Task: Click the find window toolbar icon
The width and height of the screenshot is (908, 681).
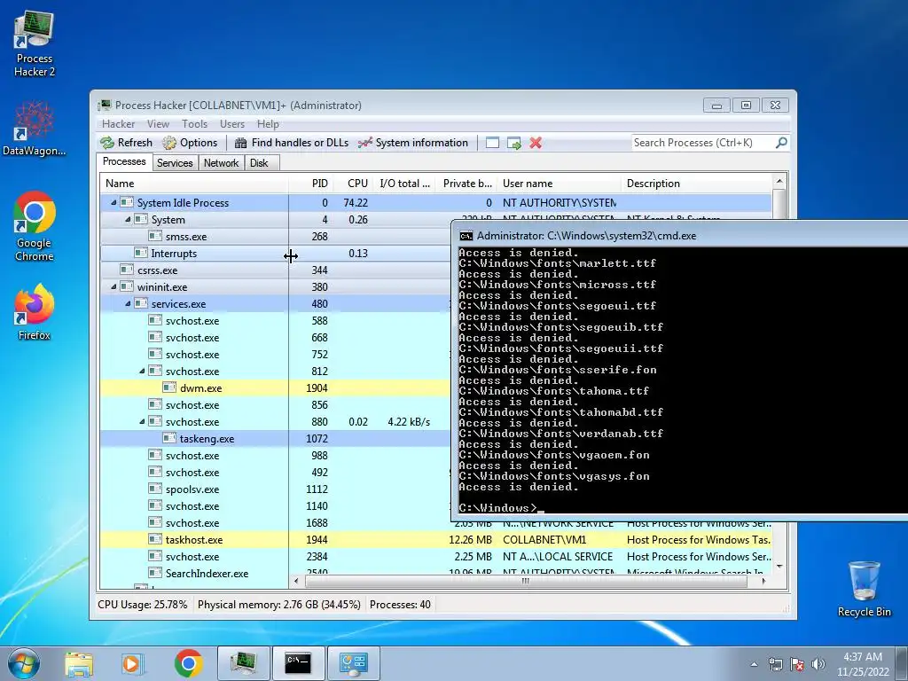Action: tap(492, 143)
